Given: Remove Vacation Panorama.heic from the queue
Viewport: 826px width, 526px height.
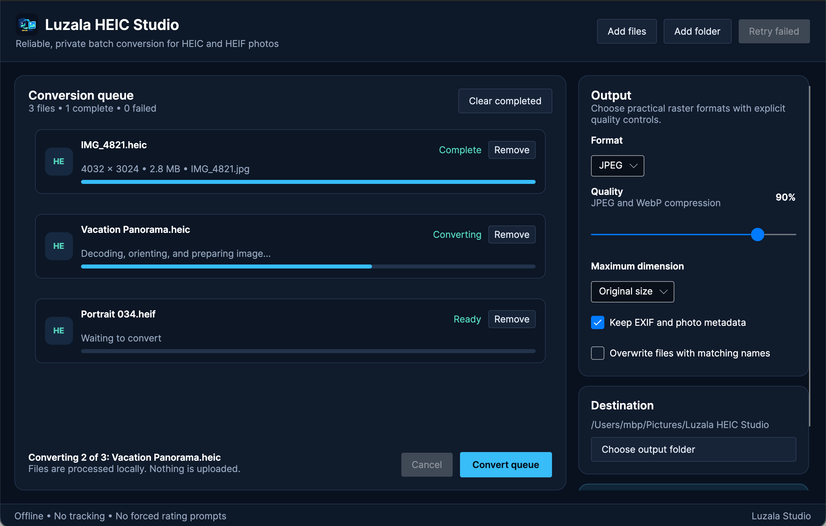Looking at the screenshot, I should 512,235.
